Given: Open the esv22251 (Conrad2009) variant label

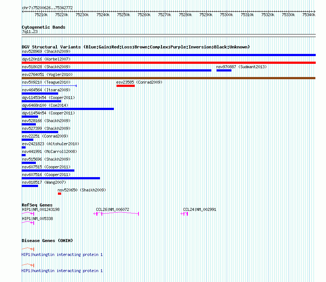Looking at the screenshot, I should [x=45, y=136].
